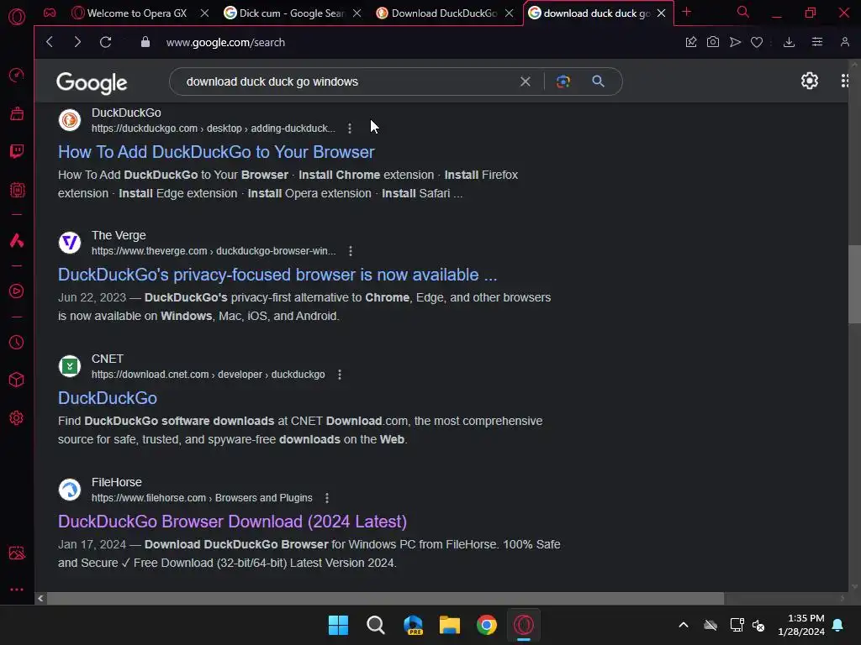
Task: Switch to the Download DuckDuckGo tab
Action: 437,13
